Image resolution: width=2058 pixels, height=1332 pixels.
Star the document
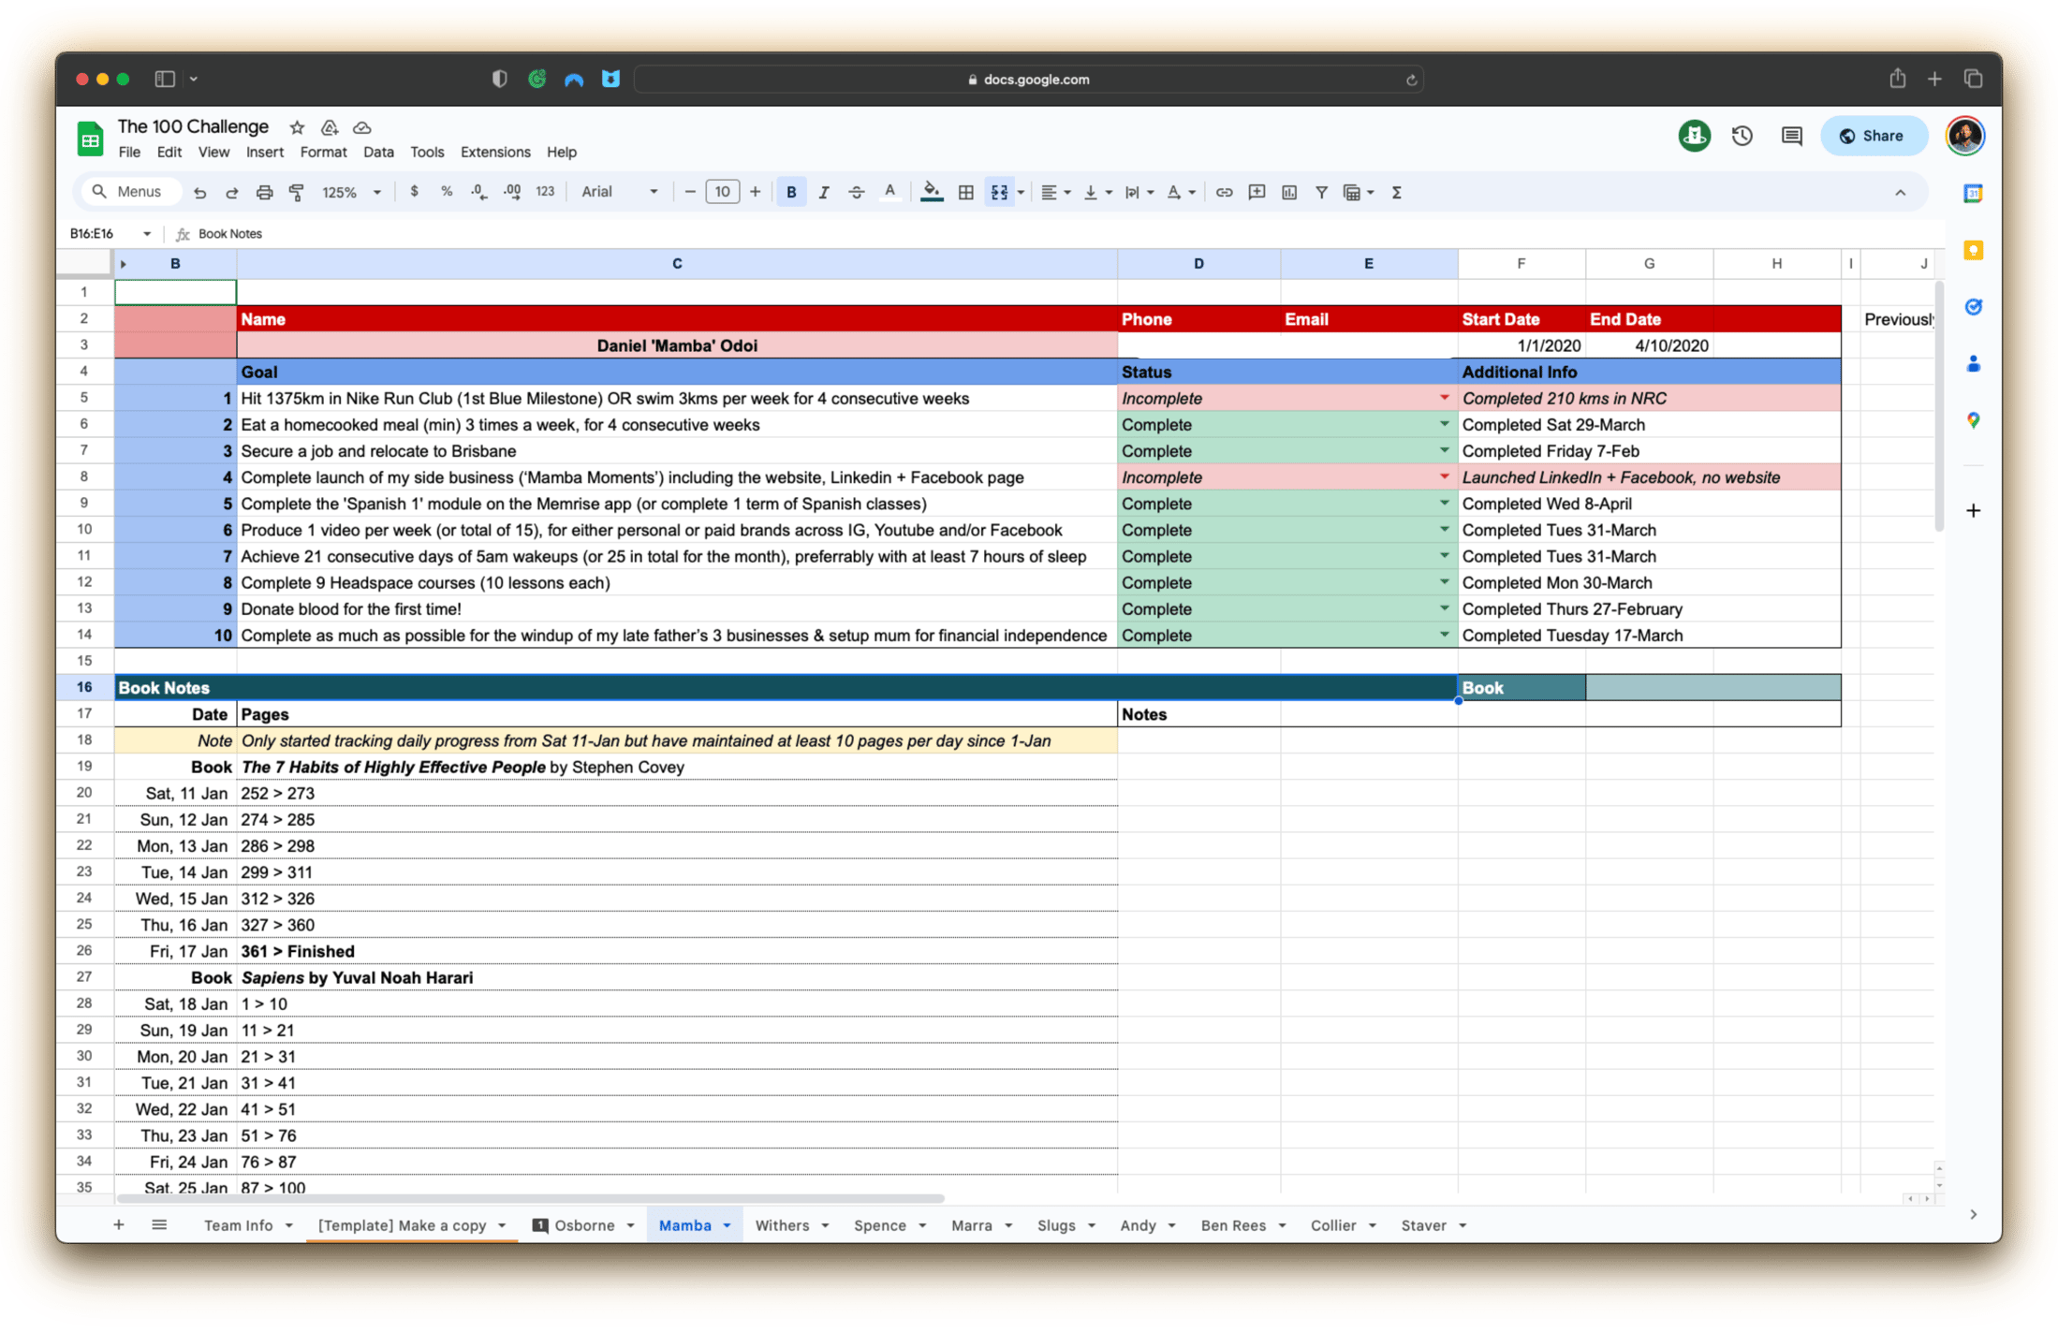tap(297, 127)
